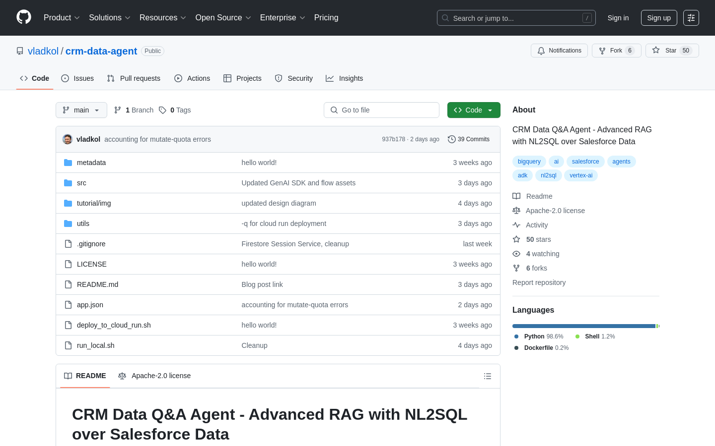The image size is (715, 446).
Task: Open the Pricing link
Action: (x=326, y=18)
